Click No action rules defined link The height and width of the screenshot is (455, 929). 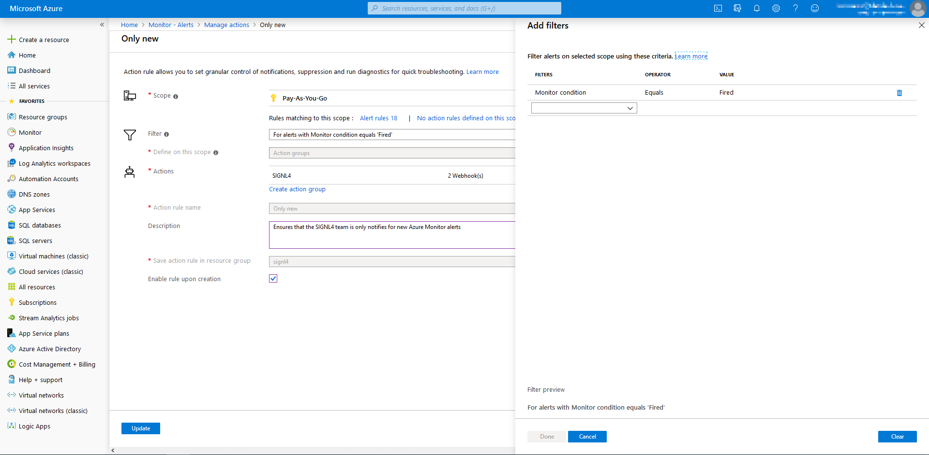(466, 118)
